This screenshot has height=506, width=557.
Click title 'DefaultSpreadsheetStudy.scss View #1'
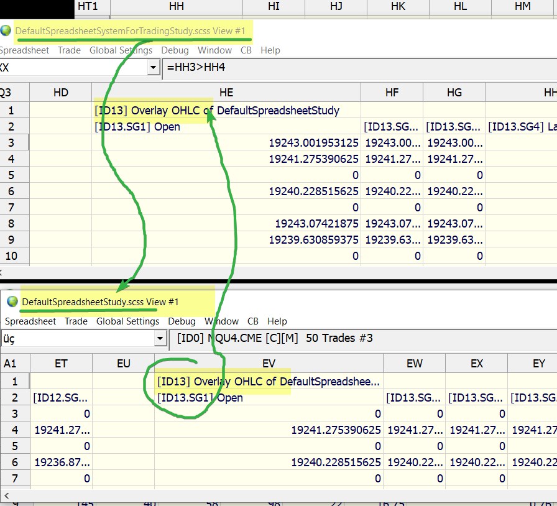pyautogui.click(x=100, y=302)
